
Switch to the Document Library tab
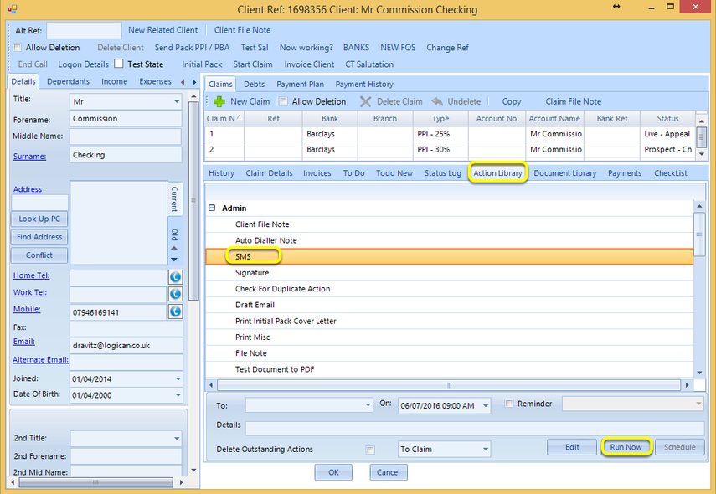coord(565,173)
